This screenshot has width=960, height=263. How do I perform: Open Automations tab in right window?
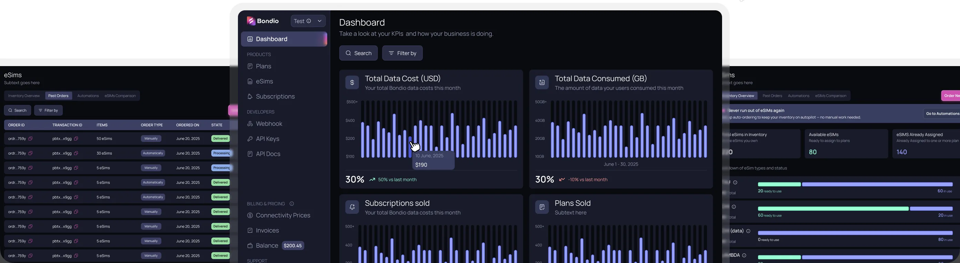[x=799, y=96]
